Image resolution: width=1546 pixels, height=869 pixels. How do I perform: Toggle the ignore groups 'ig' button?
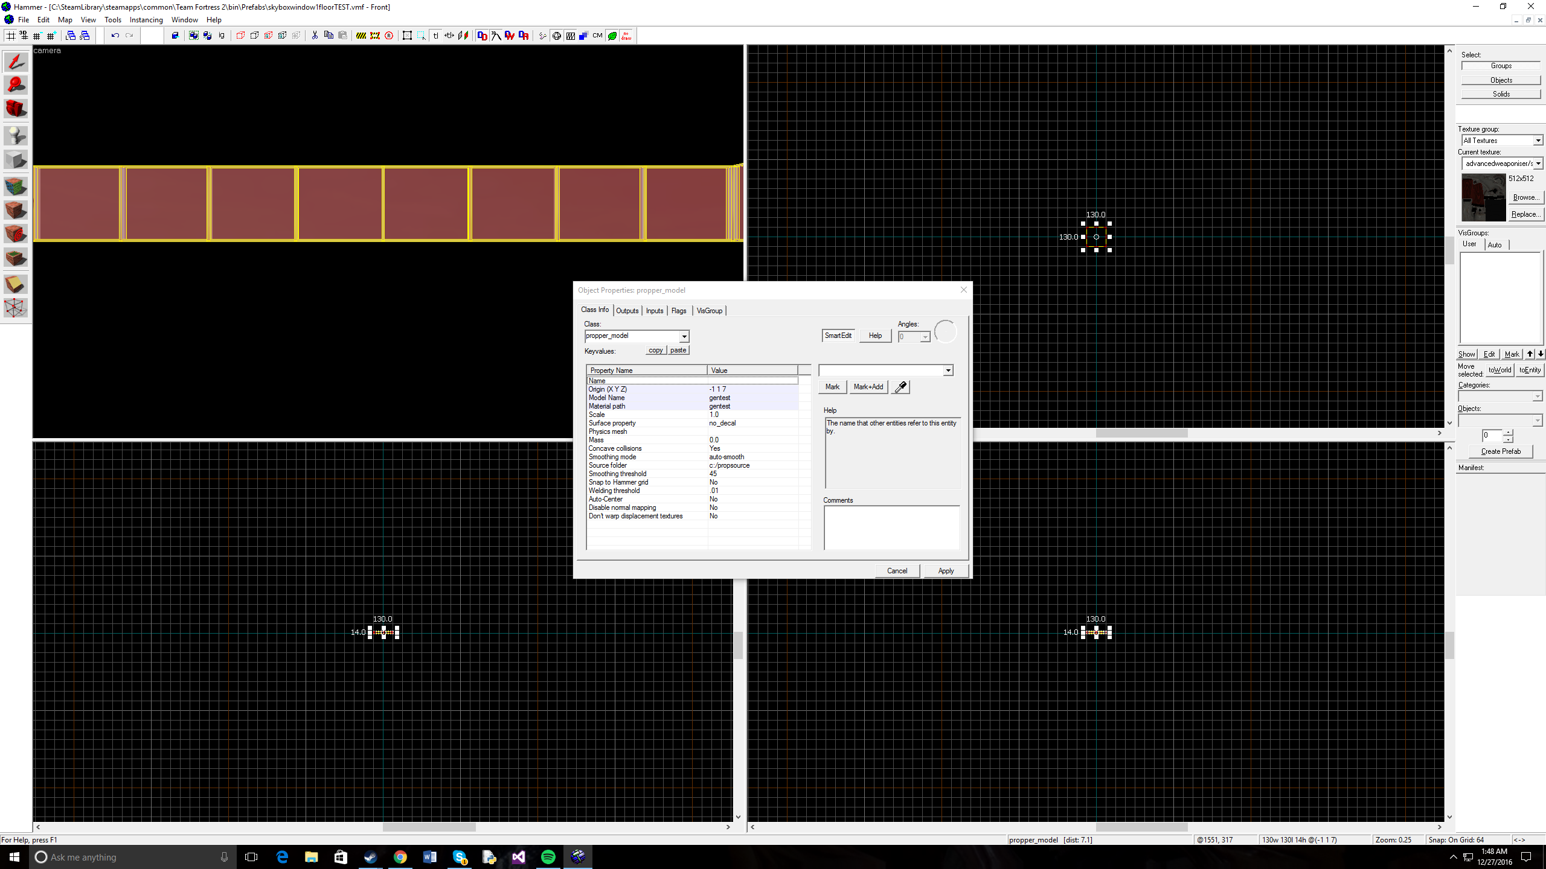click(x=222, y=36)
